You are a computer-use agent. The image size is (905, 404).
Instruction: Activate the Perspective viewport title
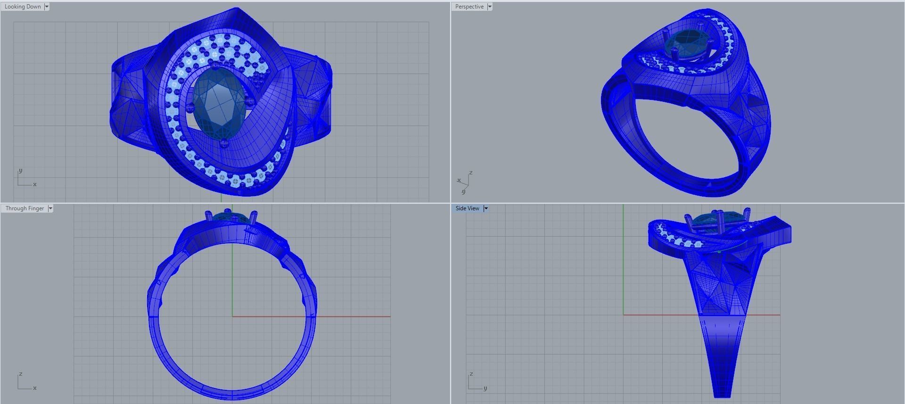tap(469, 7)
